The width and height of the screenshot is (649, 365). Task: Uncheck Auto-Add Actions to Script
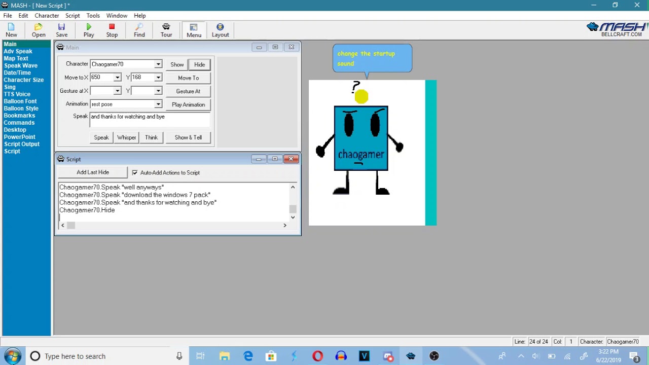tap(135, 173)
